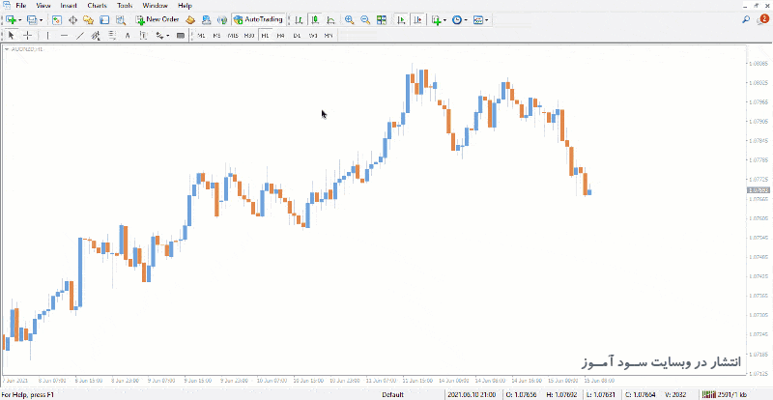The width and height of the screenshot is (773, 400).
Task: Select the crosshair tool
Action: [28, 35]
